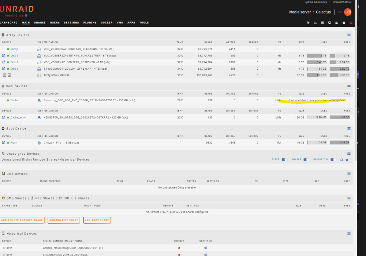
Task: Open the terminal icon in header
Action: [x=315, y=23]
